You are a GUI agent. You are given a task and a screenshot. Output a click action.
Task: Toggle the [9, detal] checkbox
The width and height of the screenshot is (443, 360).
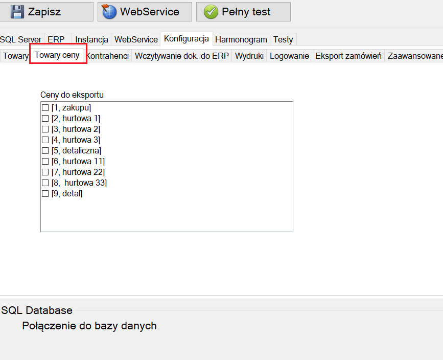[45, 193]
